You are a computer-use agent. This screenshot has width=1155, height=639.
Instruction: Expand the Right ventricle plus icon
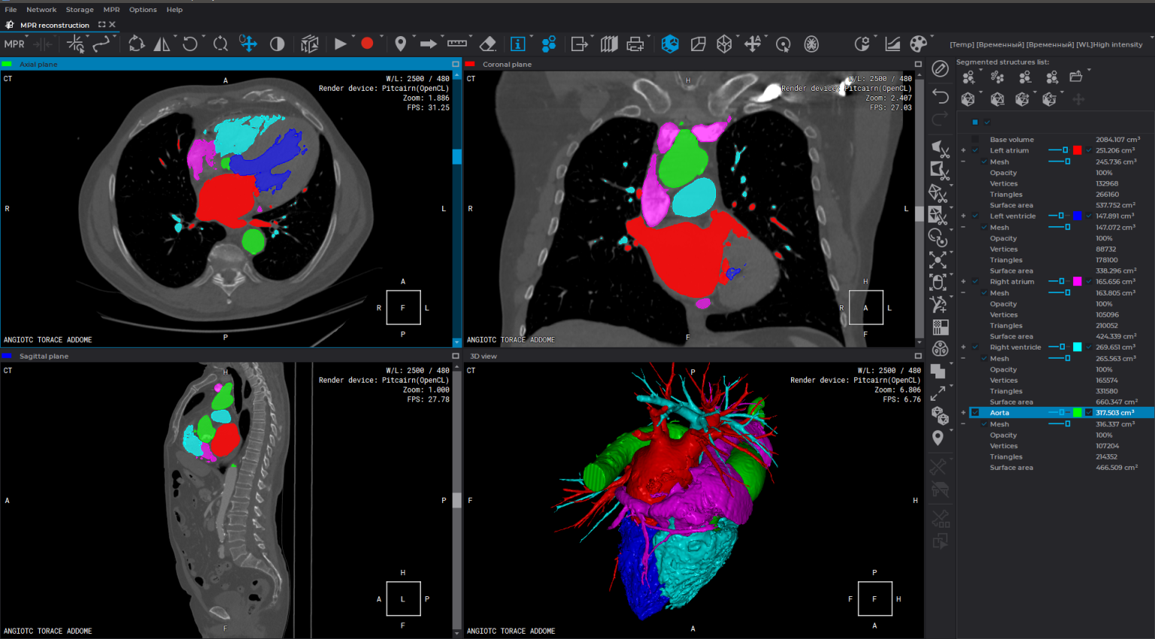coord(963,347)
